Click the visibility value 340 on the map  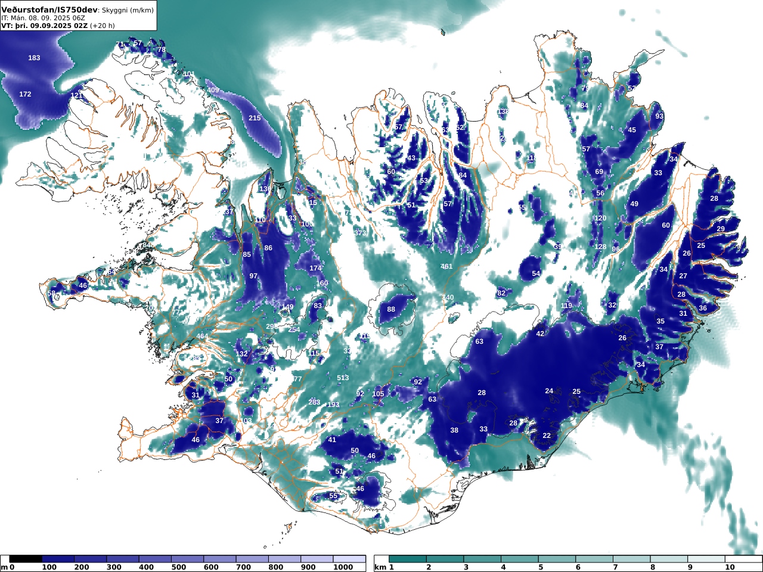click(x=448, y=297)
